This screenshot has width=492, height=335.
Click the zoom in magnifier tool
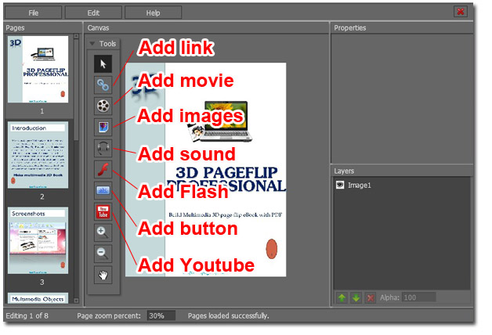[x=103, y=232]
